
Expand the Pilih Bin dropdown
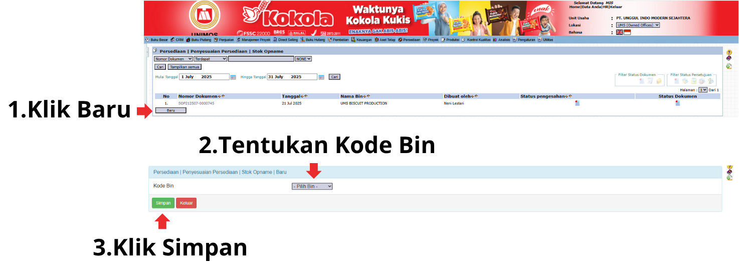[x=312, y=186]
